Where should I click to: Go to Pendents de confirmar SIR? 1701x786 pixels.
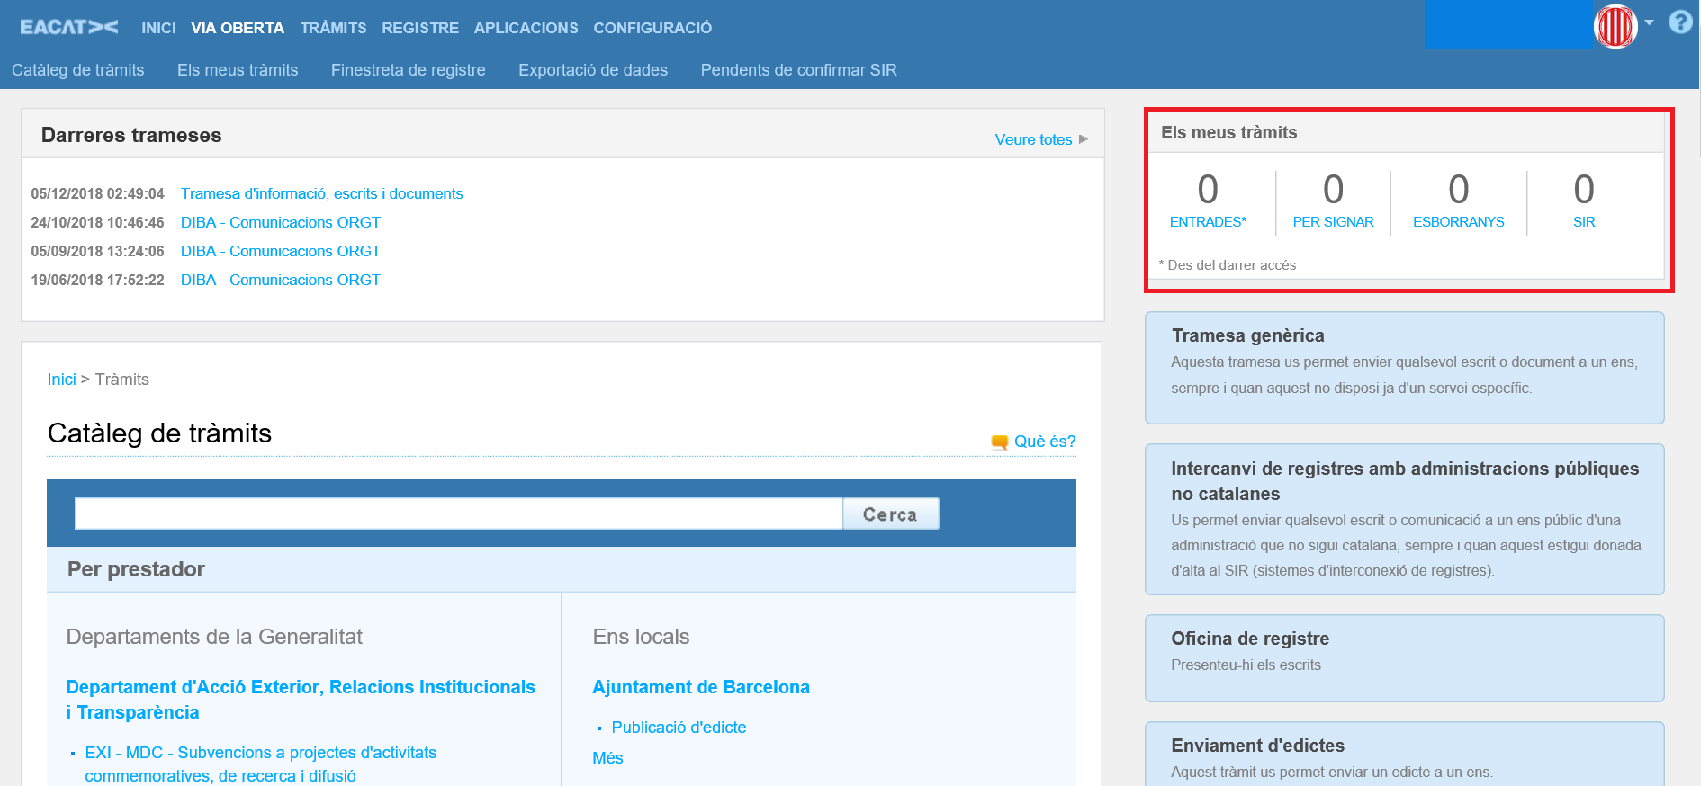[x=798, y=70]
